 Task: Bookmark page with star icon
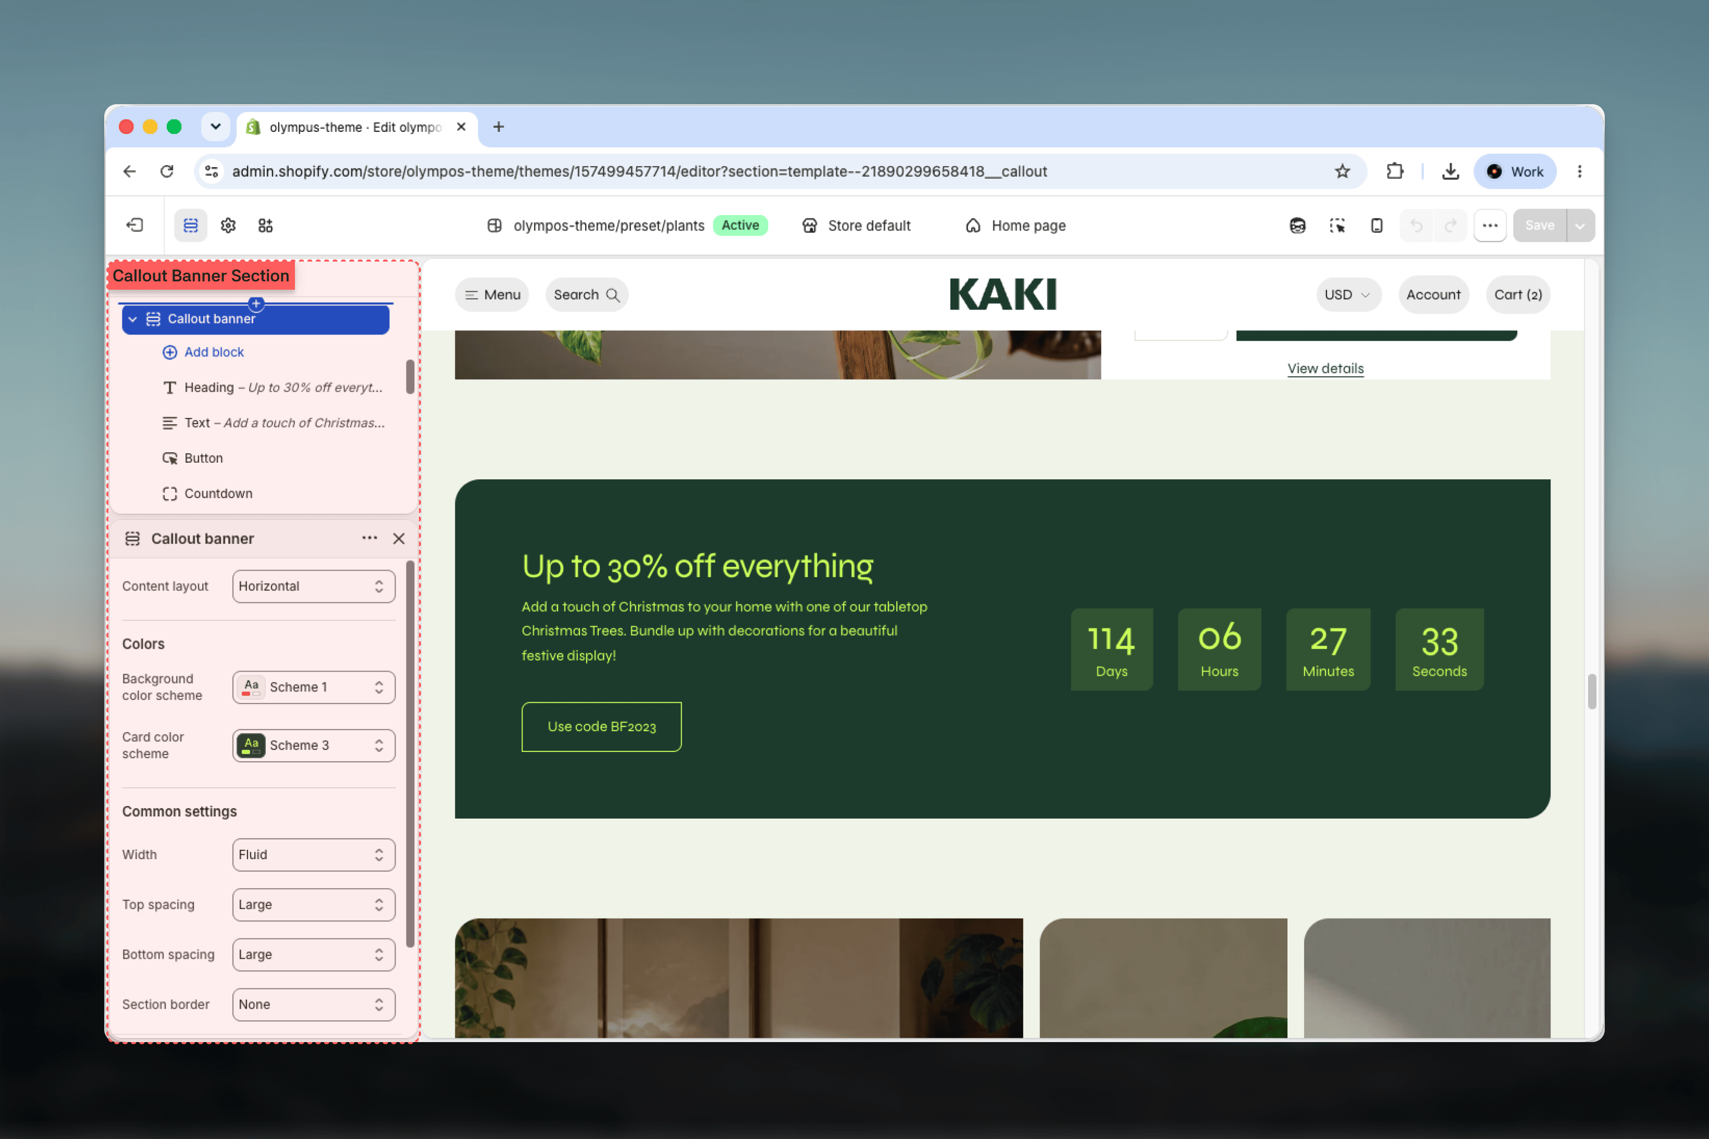[1342, 171]
